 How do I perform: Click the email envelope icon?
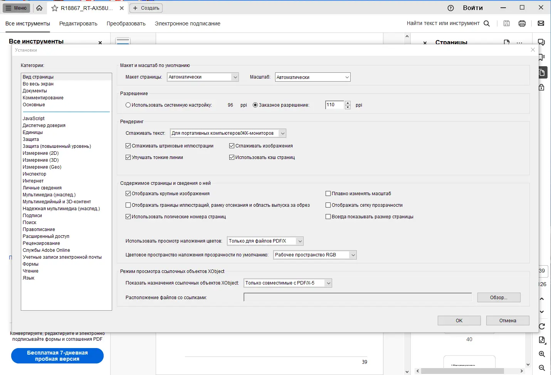pos(541,23)
